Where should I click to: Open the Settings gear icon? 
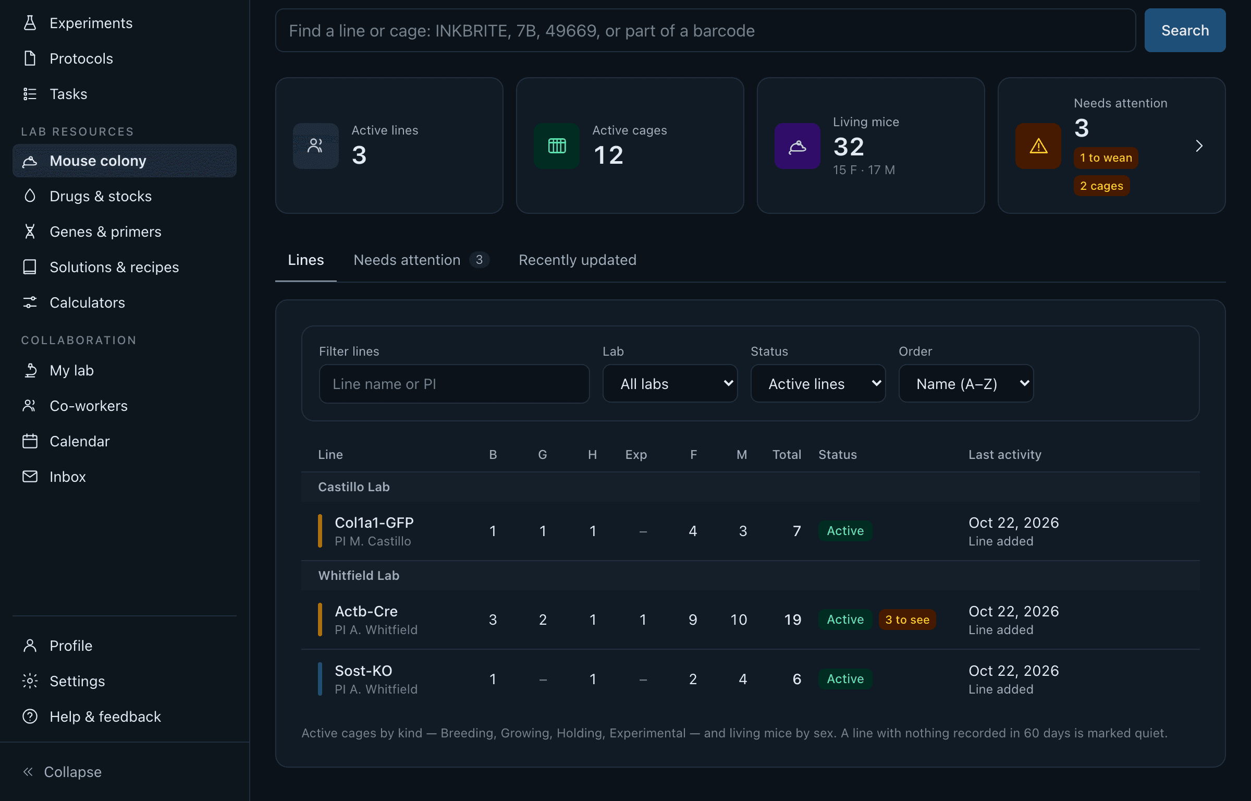[30, 681]
